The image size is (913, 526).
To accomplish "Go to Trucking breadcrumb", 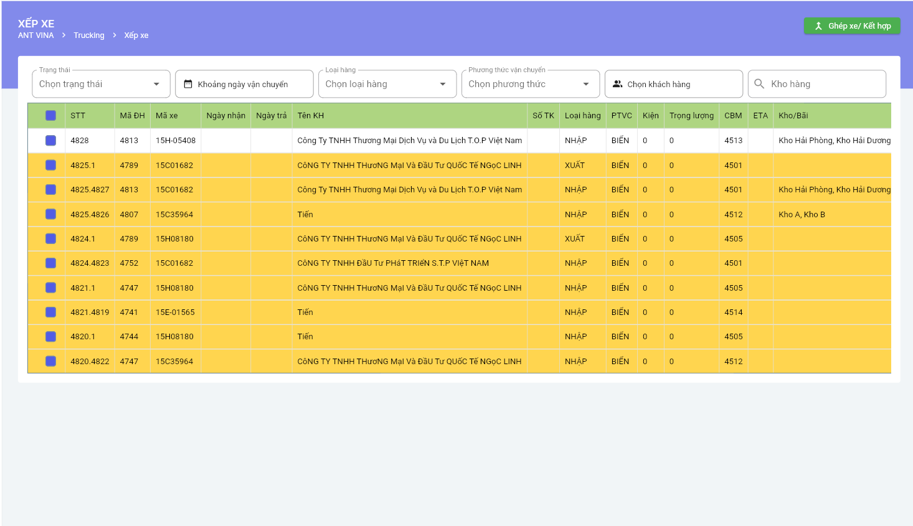I will 89,35.
